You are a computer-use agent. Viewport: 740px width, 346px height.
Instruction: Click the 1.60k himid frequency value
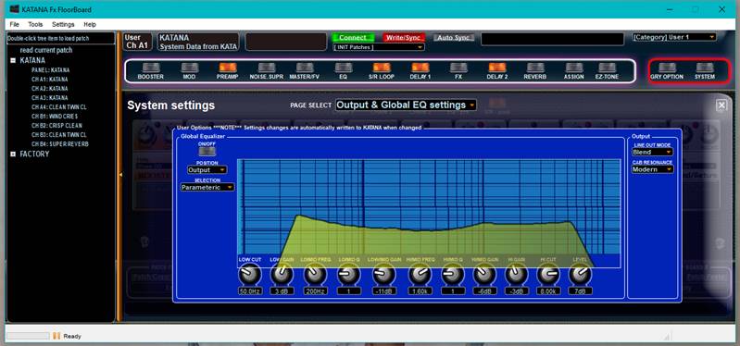tap(420, 291)
